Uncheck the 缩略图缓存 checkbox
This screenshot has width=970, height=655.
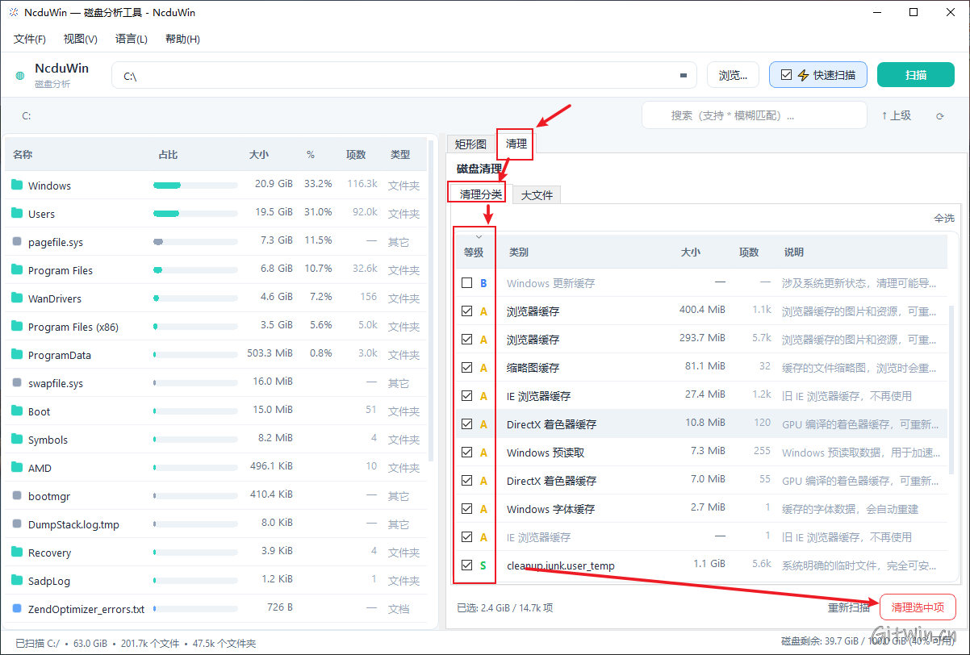pyautogui.click(x=466, y=367)
